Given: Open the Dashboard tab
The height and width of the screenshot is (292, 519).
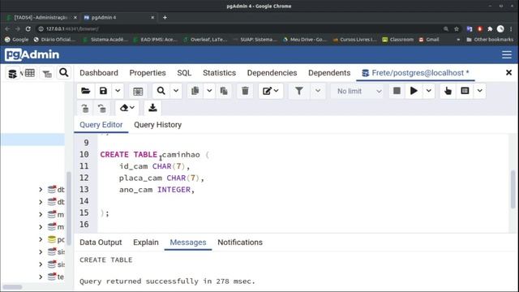Looking at the screenshot, I should pos(99,73).
